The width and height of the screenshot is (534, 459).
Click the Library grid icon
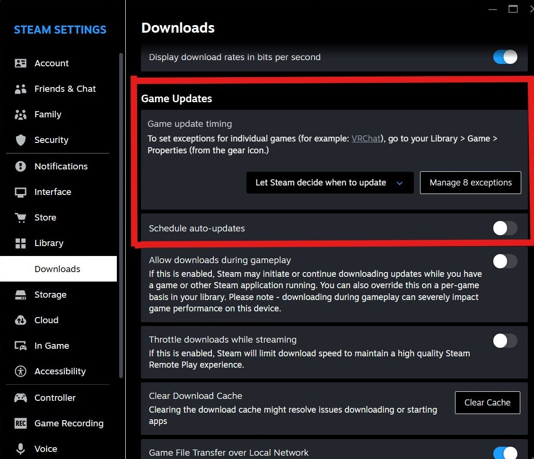(x=20, y=243)
